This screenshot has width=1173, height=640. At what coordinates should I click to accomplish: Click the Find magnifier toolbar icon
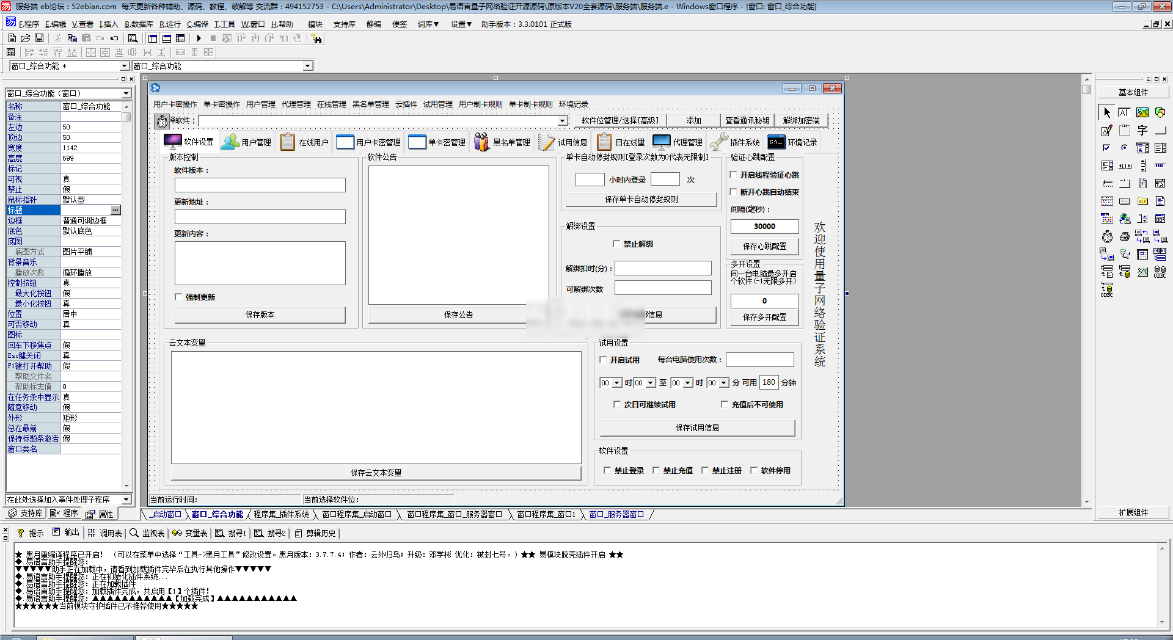tap(133, 38)
